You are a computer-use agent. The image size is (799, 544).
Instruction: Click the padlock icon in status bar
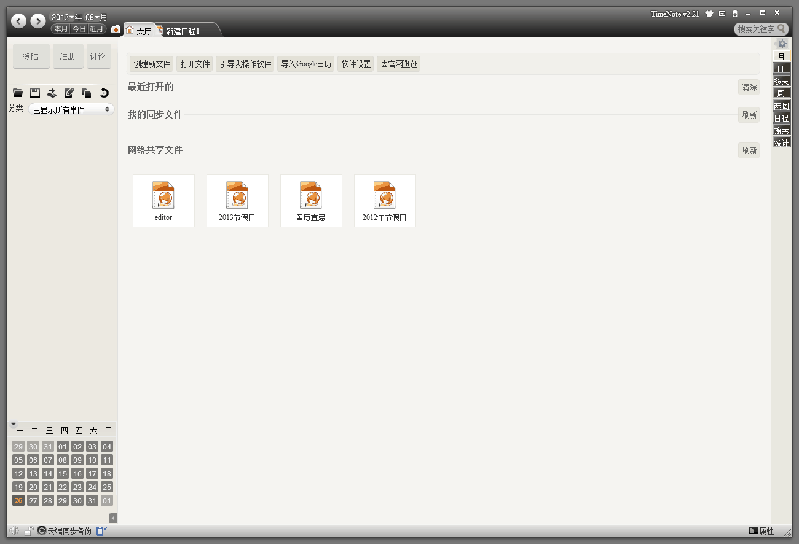click(x=28, y=531)
